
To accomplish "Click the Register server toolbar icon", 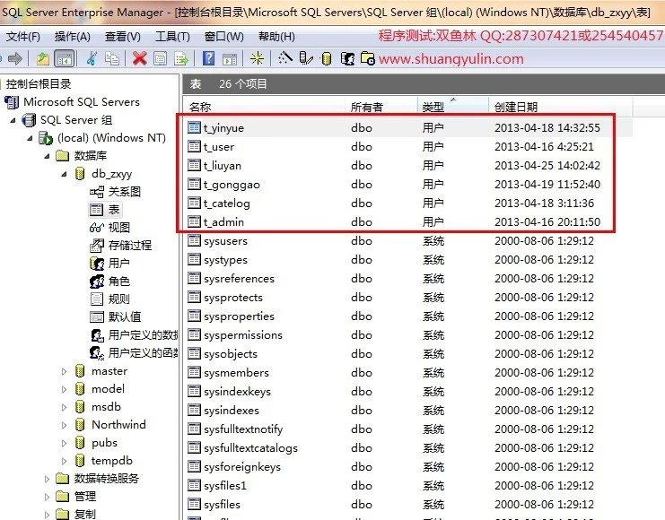I will (x=306, y=58).
